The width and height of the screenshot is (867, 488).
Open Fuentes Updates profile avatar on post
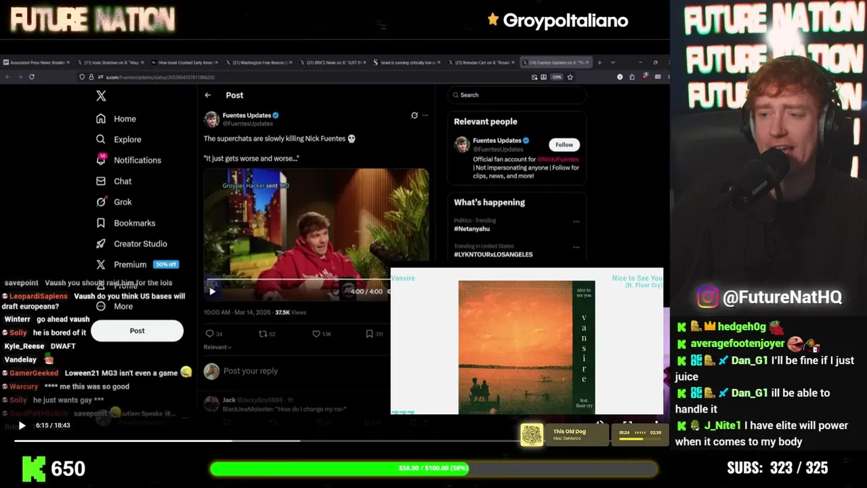212,119
